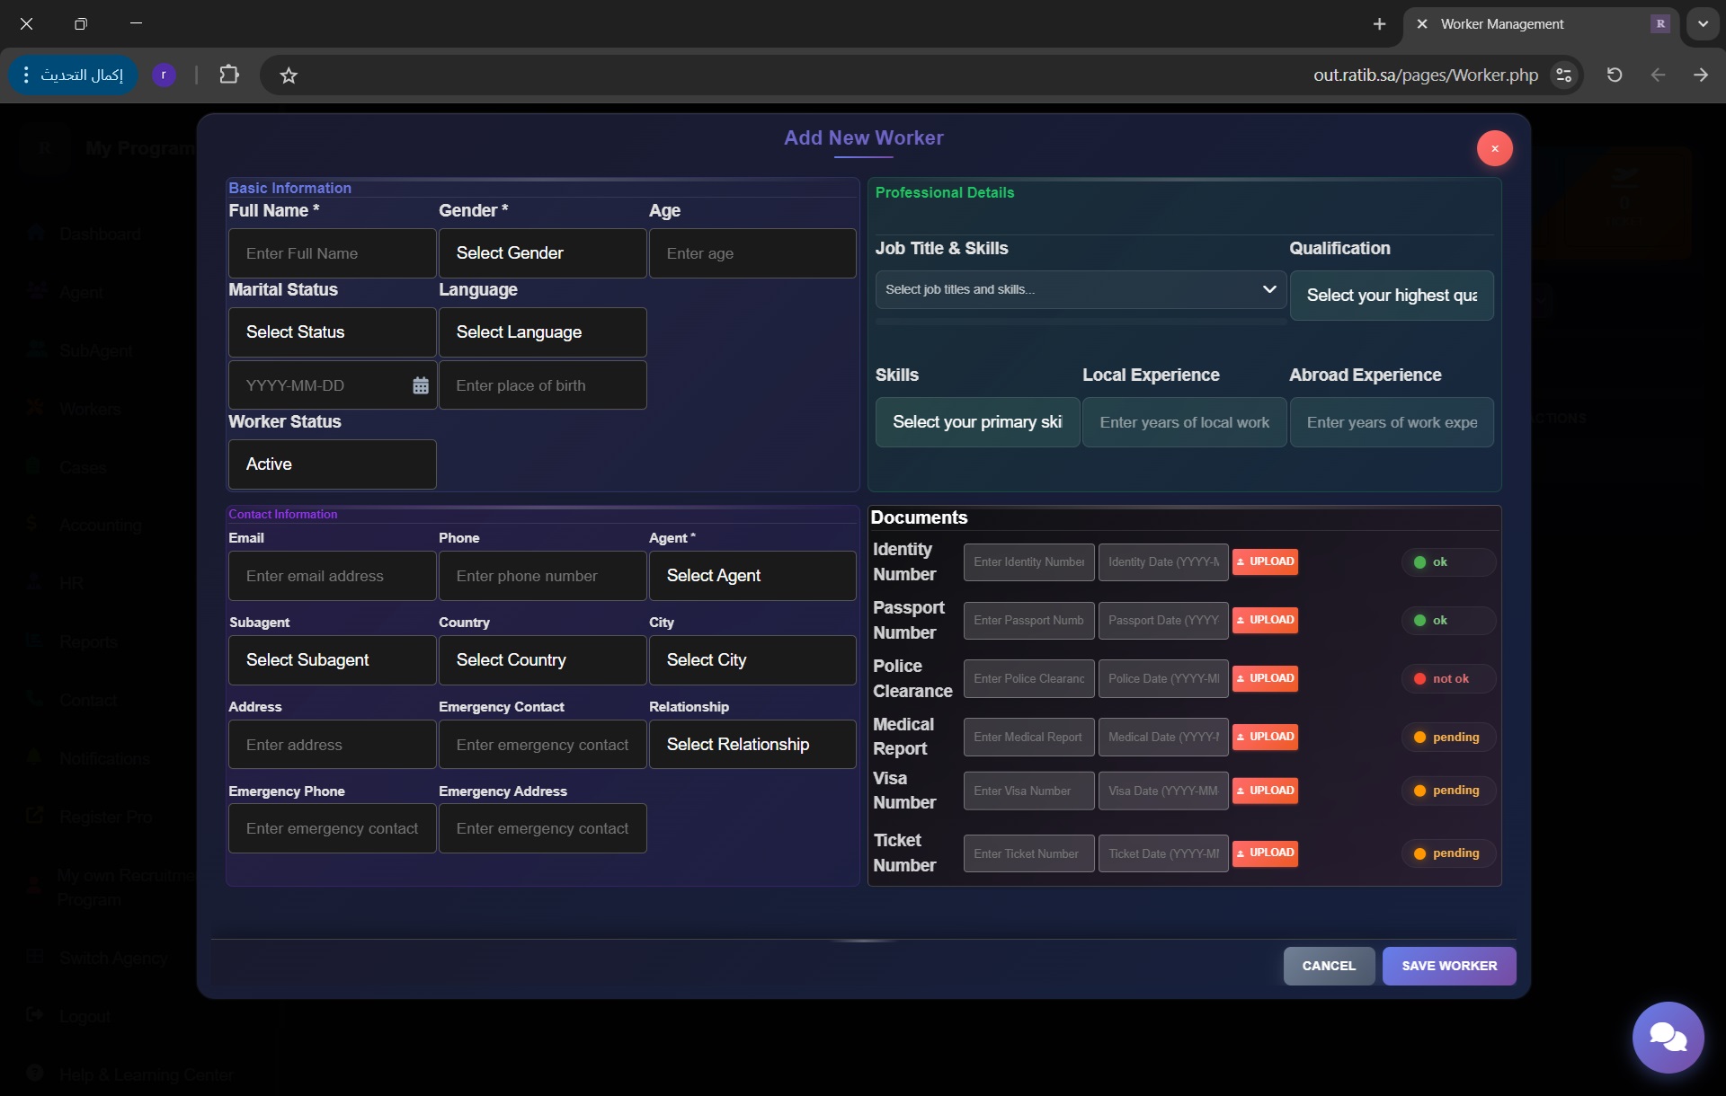Reload the page
This screenshot has width=1726, height=1096.
click(1614, 75)
